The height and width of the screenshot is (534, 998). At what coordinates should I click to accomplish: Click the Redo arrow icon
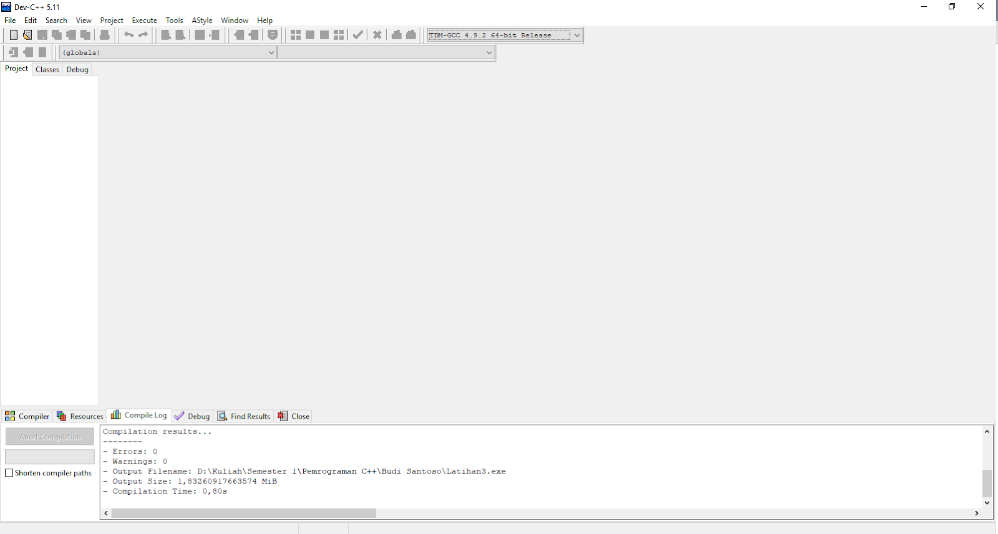143,35
